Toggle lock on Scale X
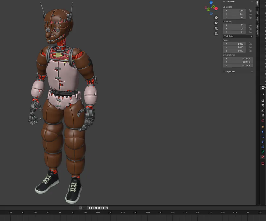This screenshot has height=221, width=266. [x=250, y=44]
